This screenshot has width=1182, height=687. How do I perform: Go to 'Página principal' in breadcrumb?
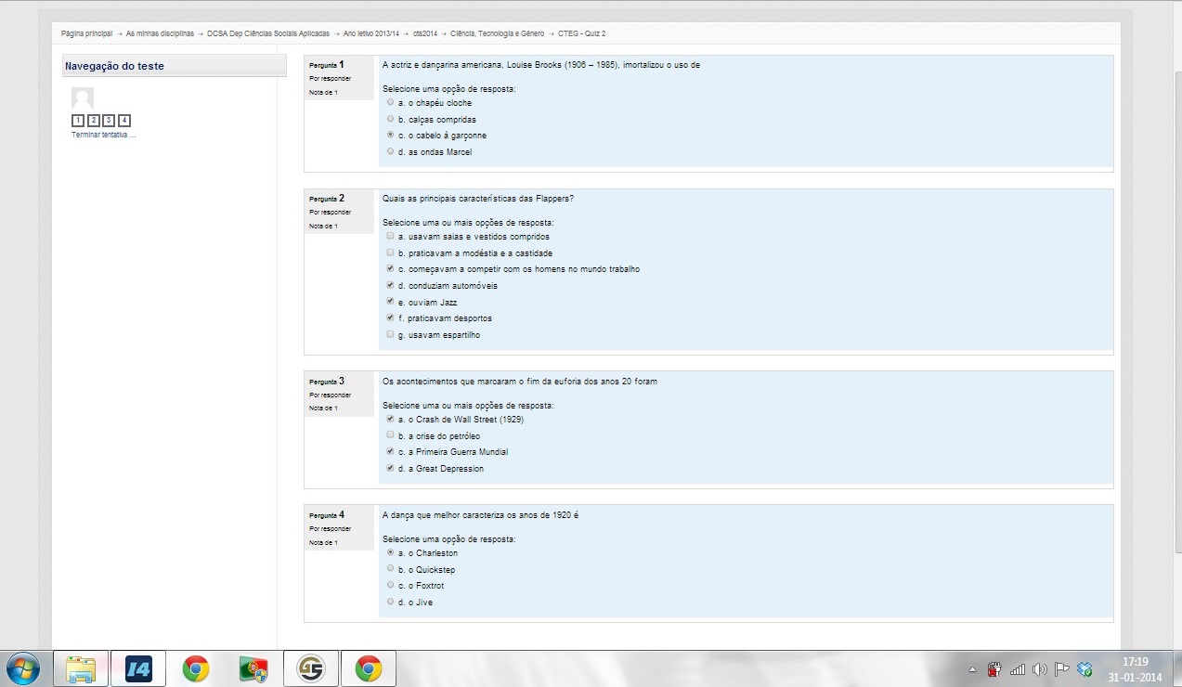(86, 33)
